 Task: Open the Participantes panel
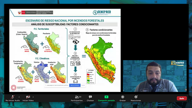coord(77,98)
